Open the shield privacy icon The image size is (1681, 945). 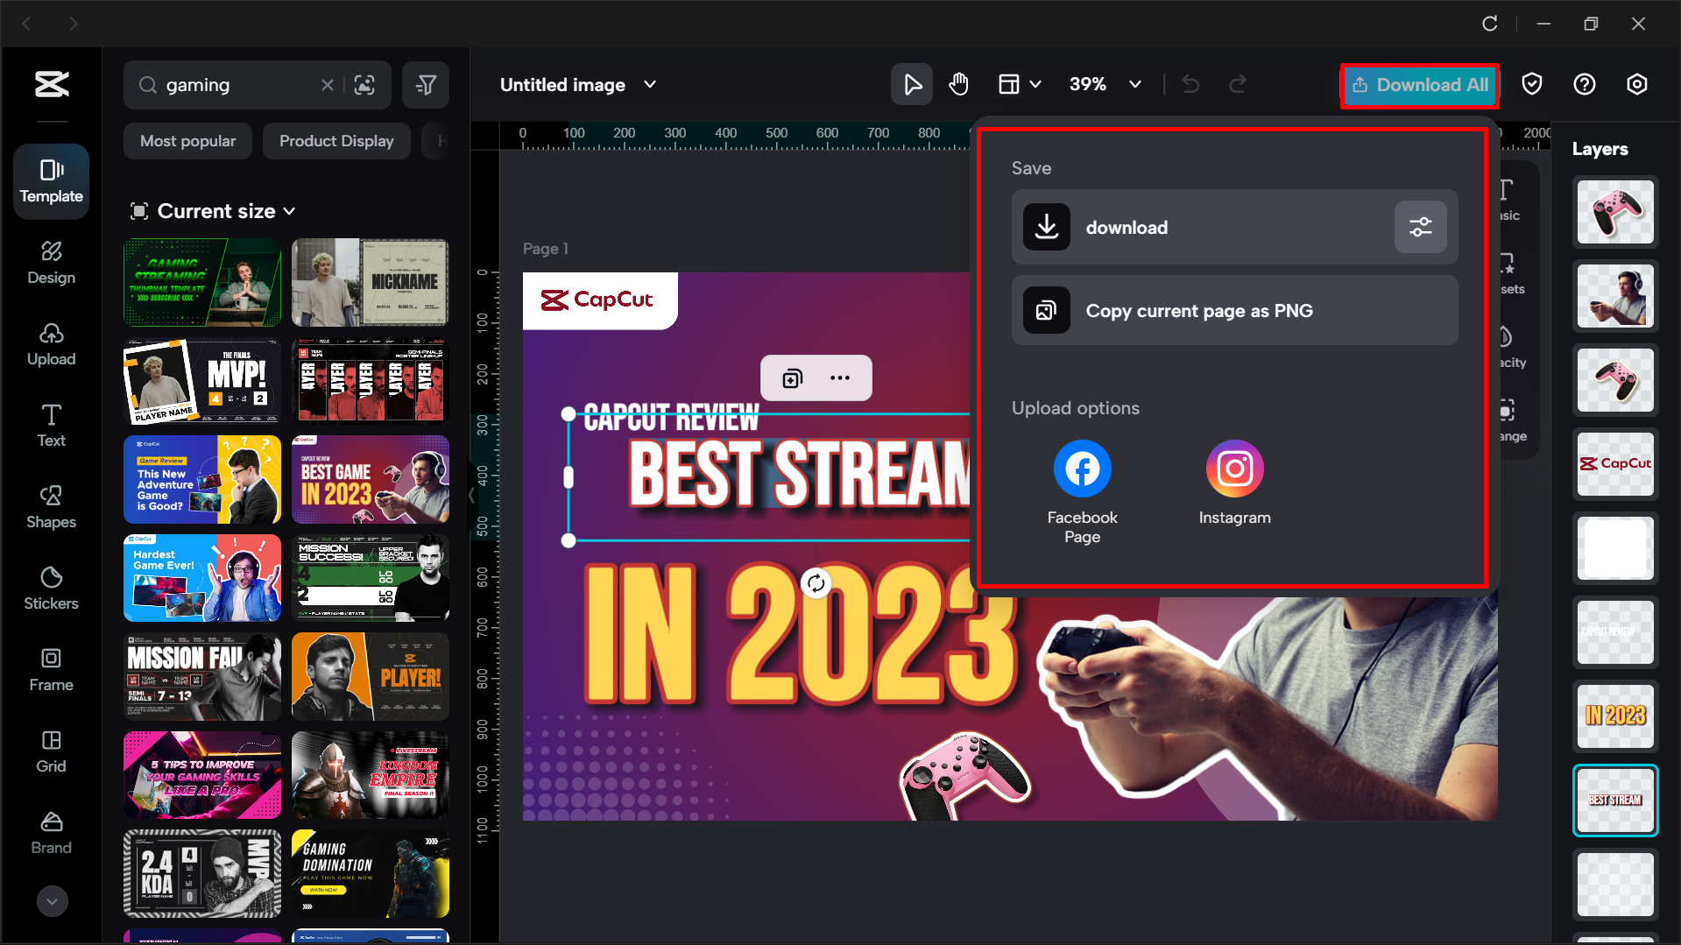(1531, 85)
